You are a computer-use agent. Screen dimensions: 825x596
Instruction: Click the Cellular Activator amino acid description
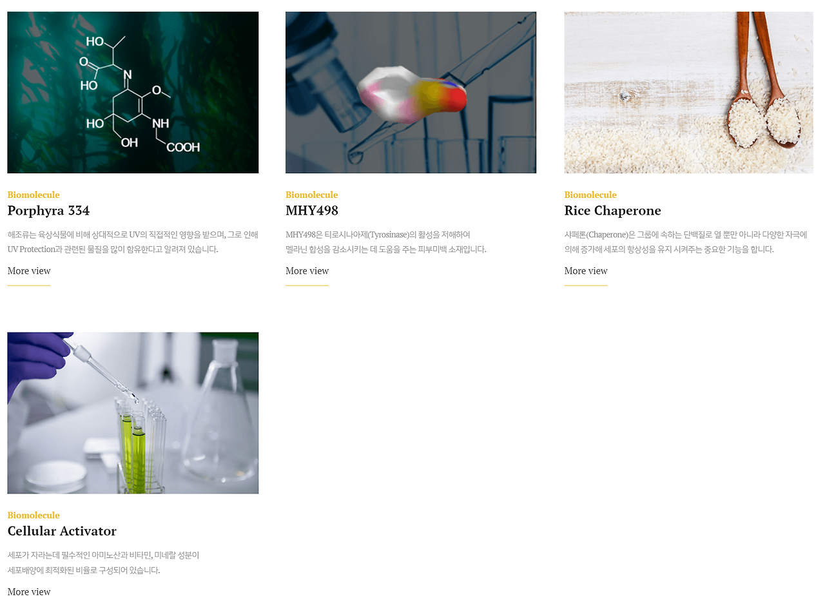(104, 562)
